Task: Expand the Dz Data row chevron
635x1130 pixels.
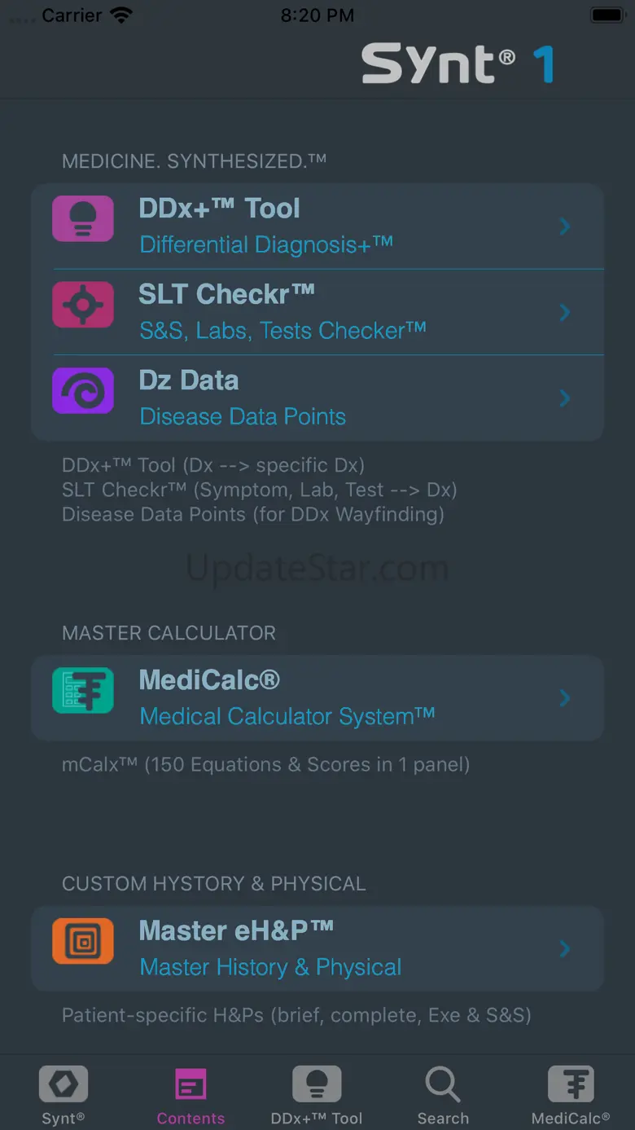Action: (x=565, y=398)
